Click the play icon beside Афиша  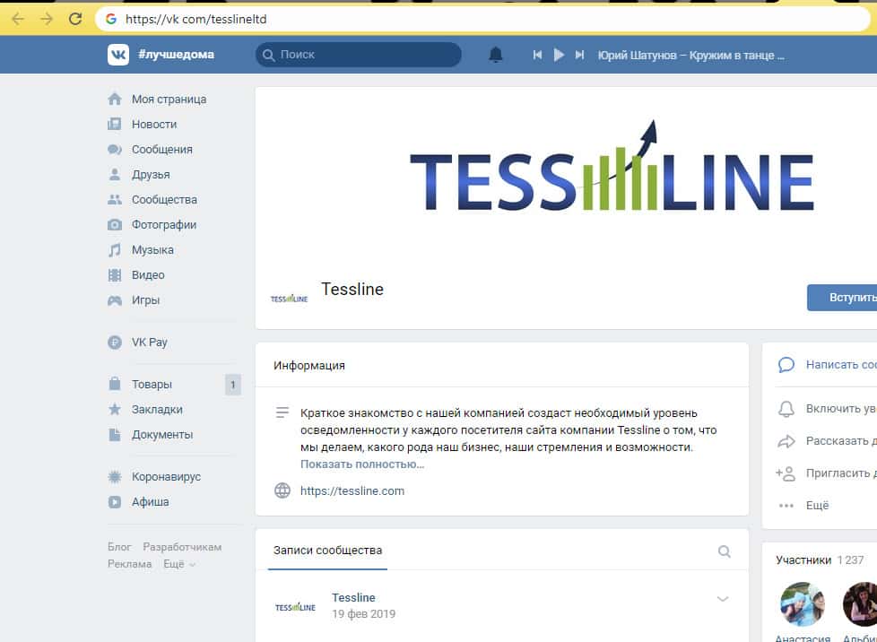click(115, 501)
